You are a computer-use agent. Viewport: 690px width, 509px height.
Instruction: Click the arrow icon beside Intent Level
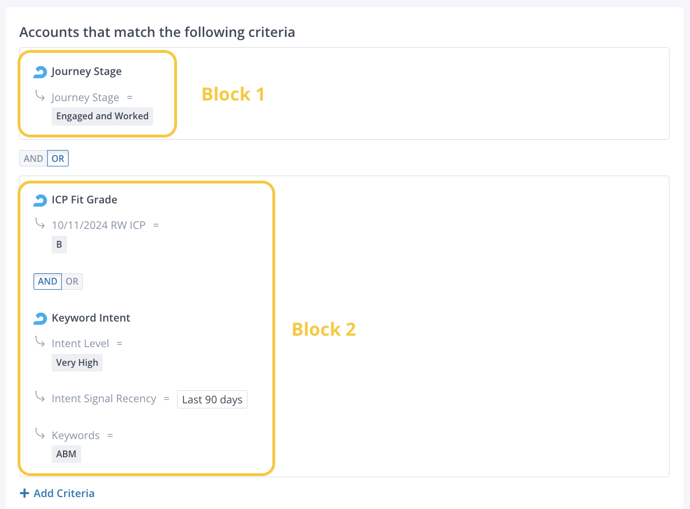click(x=40, y=342)
